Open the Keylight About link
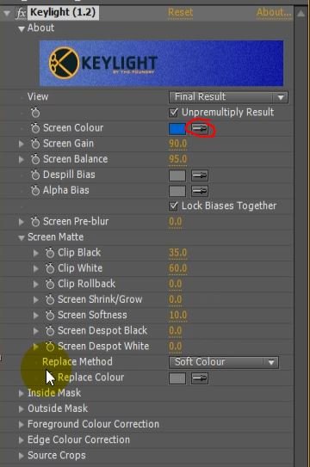This screenshot has width=310, height=467. 274,13
